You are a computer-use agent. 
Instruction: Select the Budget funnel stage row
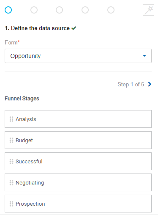[x=78, y=140]
